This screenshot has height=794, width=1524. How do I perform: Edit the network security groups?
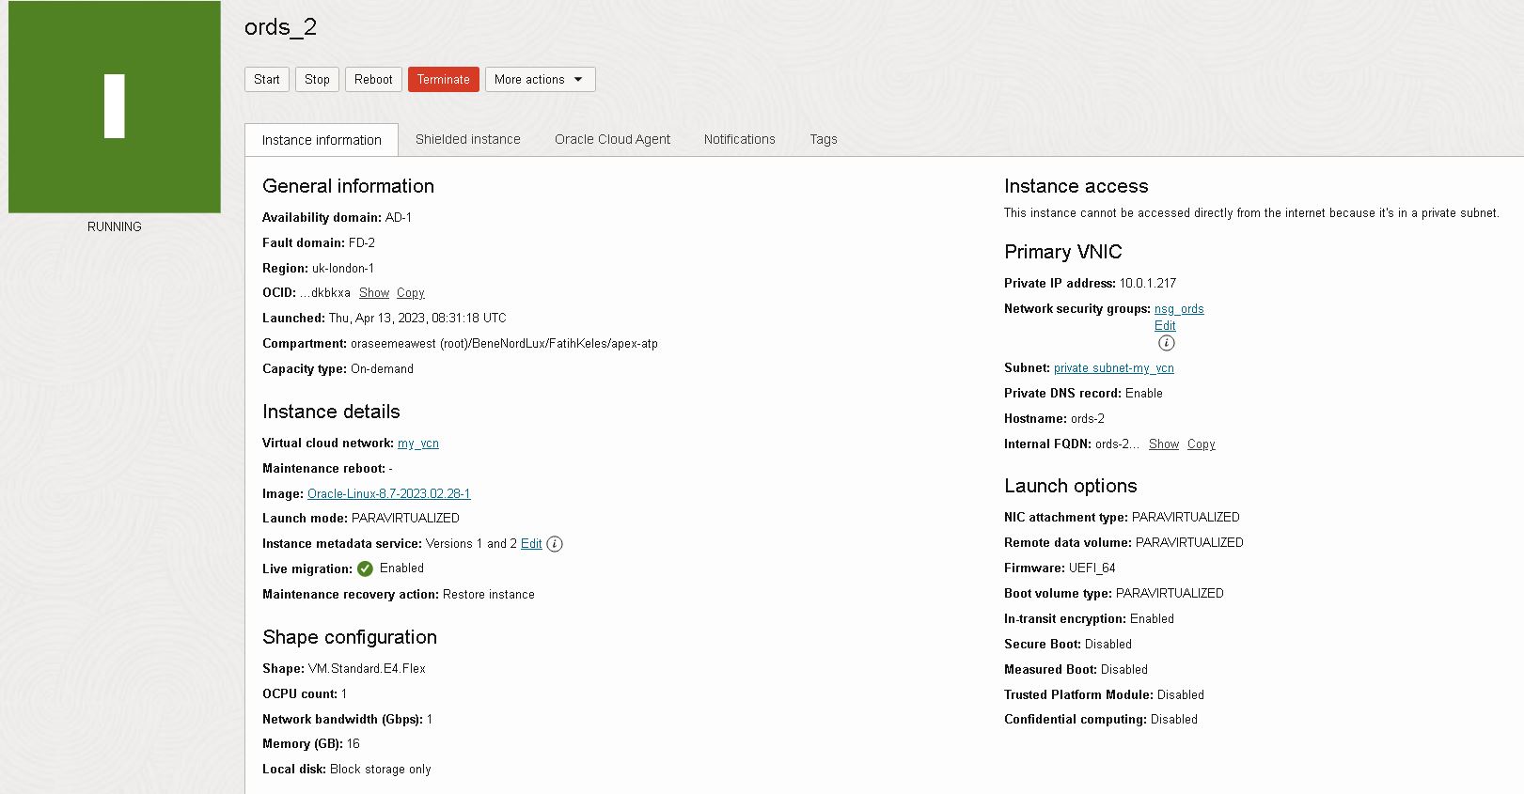[1165, 326]
